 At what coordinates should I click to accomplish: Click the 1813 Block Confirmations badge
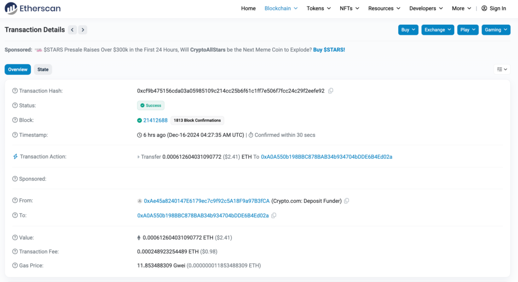click(197, 120)
